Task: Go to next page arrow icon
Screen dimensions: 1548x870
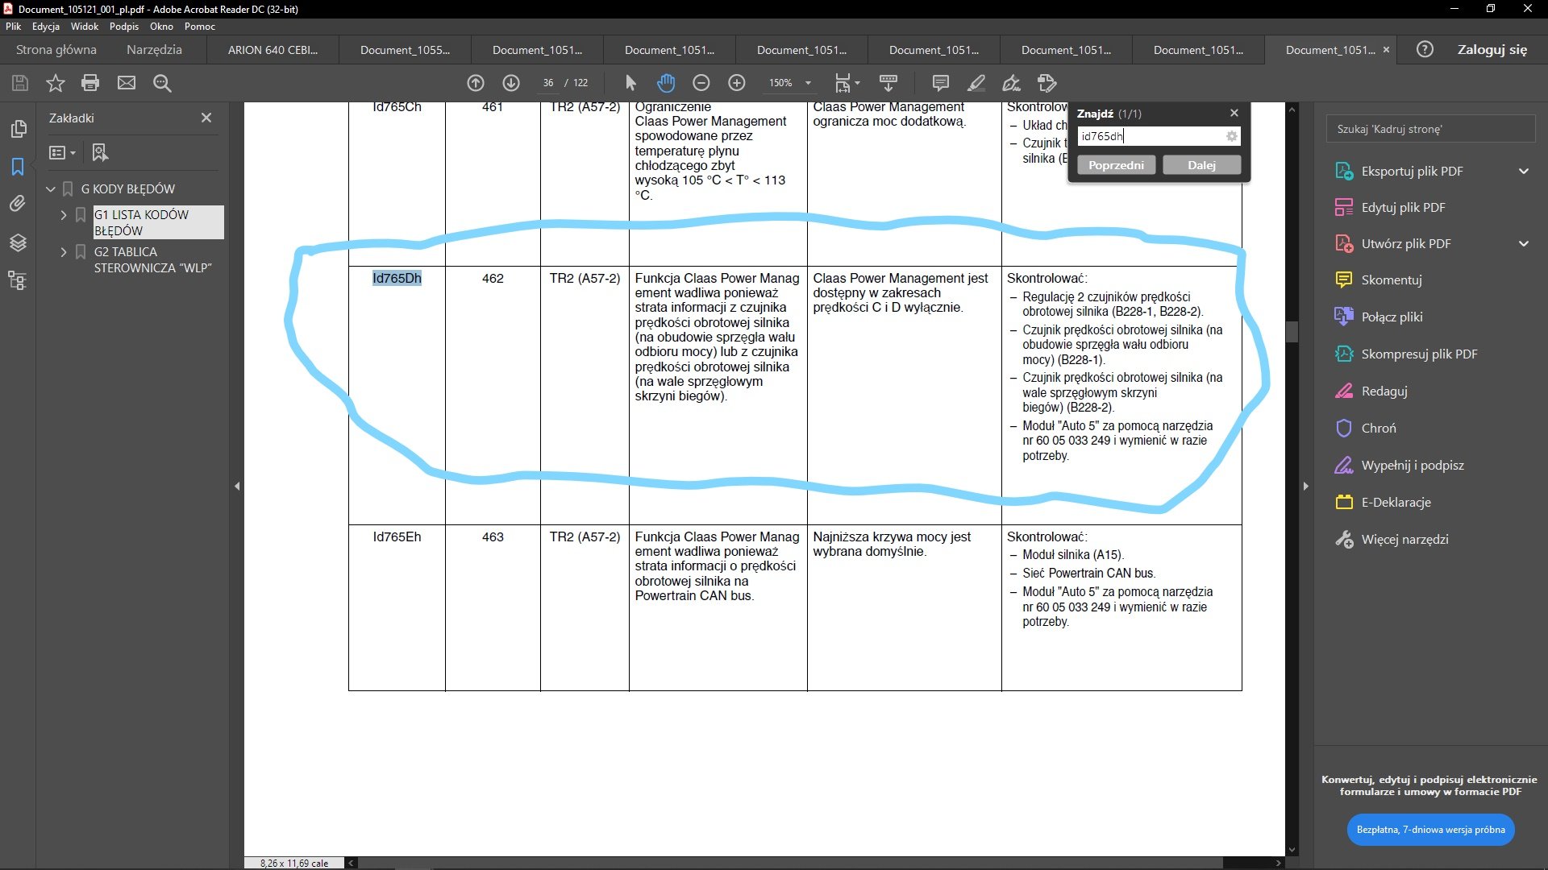Action: pos(511,83)
